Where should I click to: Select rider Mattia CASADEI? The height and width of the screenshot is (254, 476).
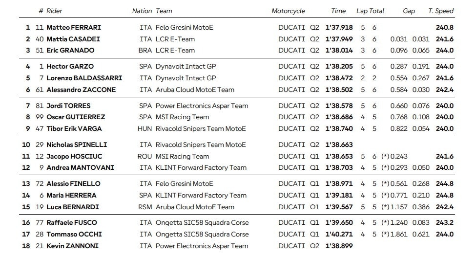point(73,39)
